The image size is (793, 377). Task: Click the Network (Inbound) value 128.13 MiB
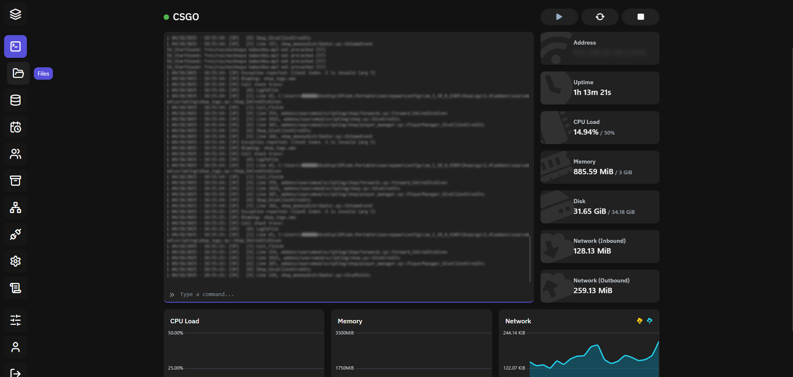coord(592,251)
